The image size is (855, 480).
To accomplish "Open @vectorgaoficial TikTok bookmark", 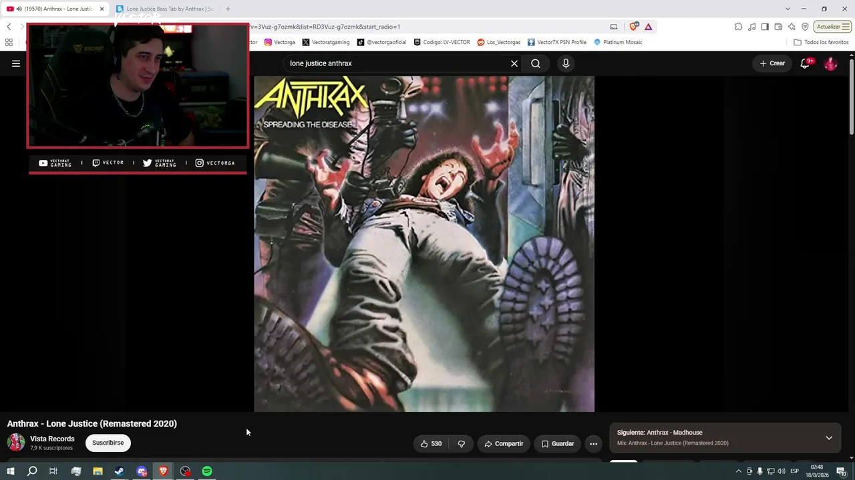I will point(381,42).
